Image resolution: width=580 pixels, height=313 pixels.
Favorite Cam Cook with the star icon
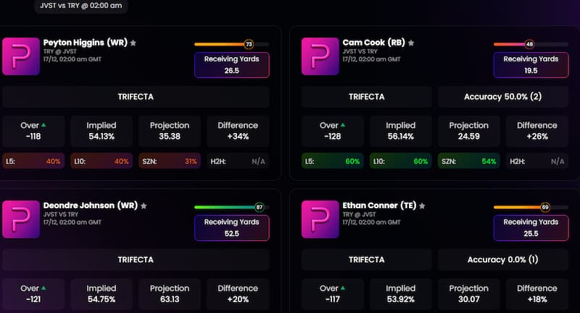click(411, 43)
